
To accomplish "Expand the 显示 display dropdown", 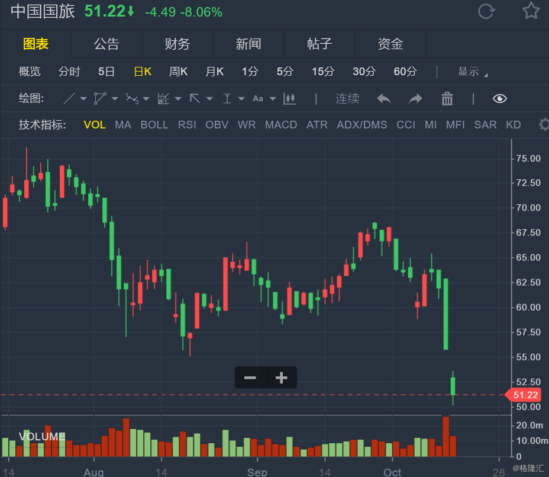I will click(x=473, y=72).
